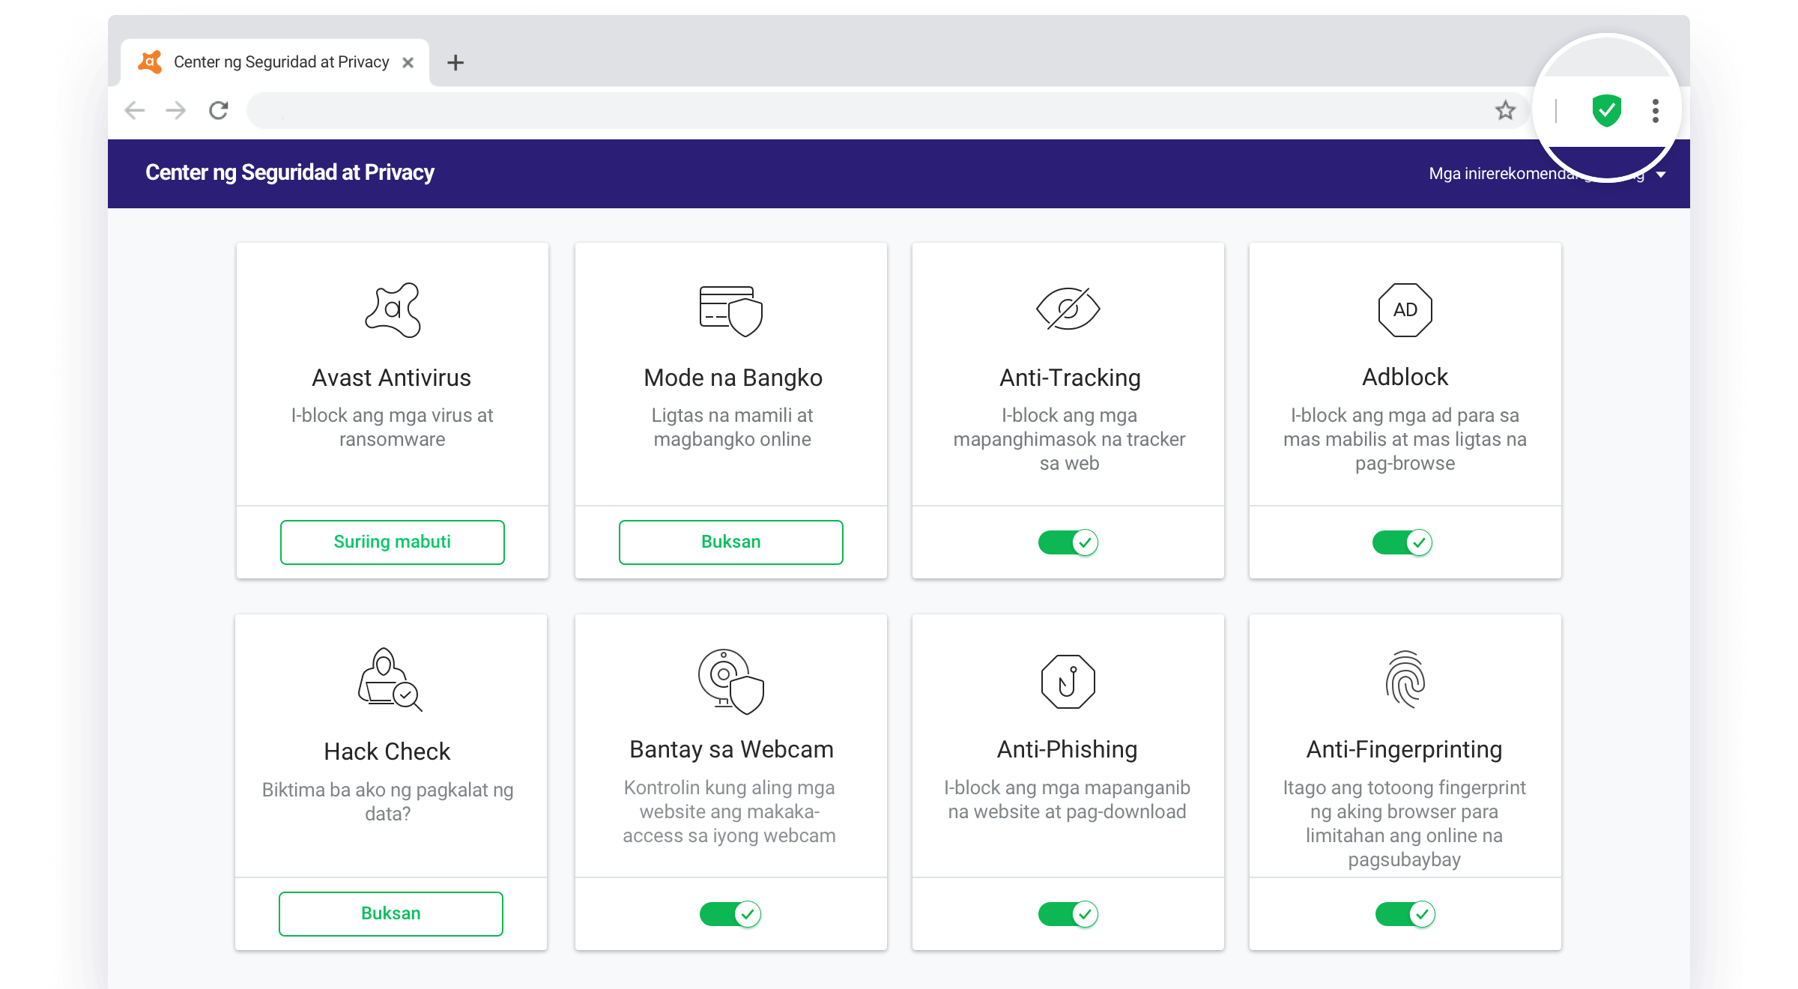Turn off the Adblock switch
This screenshot has height=989, width=1798.
point(1402,542)
